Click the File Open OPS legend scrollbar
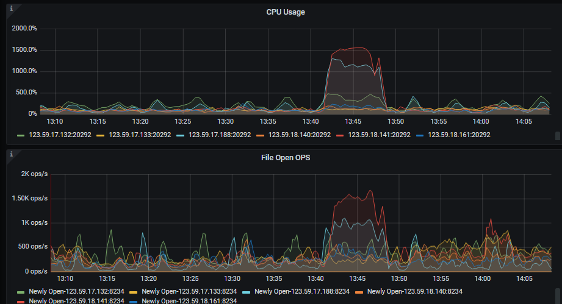This screenshot has width=562, height=304. tap(557, 295)
